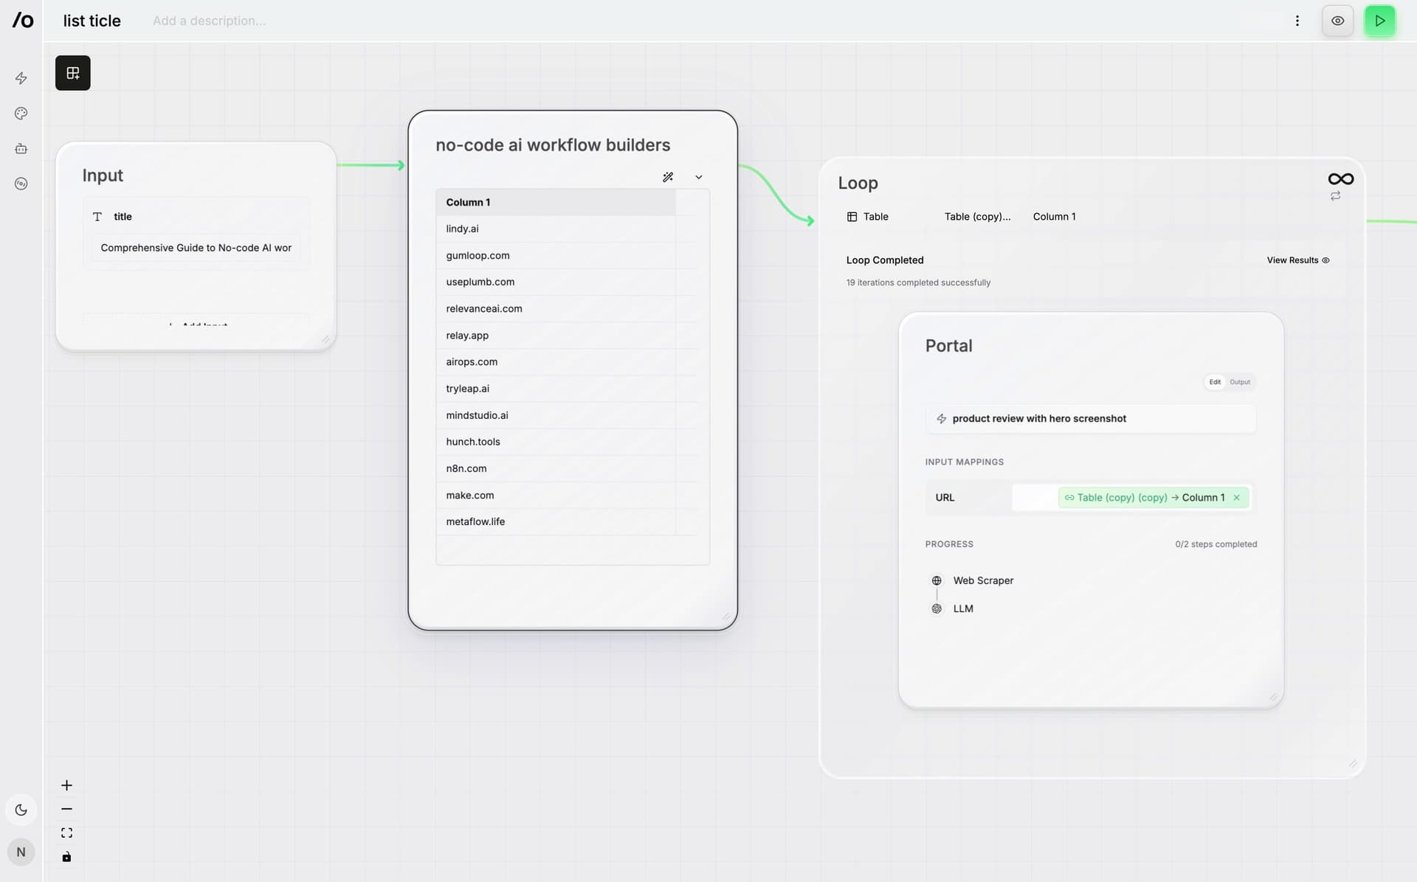This screenshot has height=882, width=1417.
Task: Select the tryleap.ai row
Action: 556,389
